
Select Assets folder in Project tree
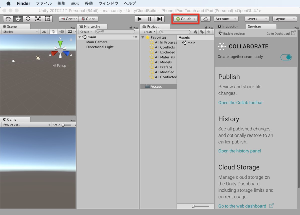(158, 87)
